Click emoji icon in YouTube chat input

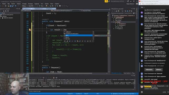tap(142, 92)
